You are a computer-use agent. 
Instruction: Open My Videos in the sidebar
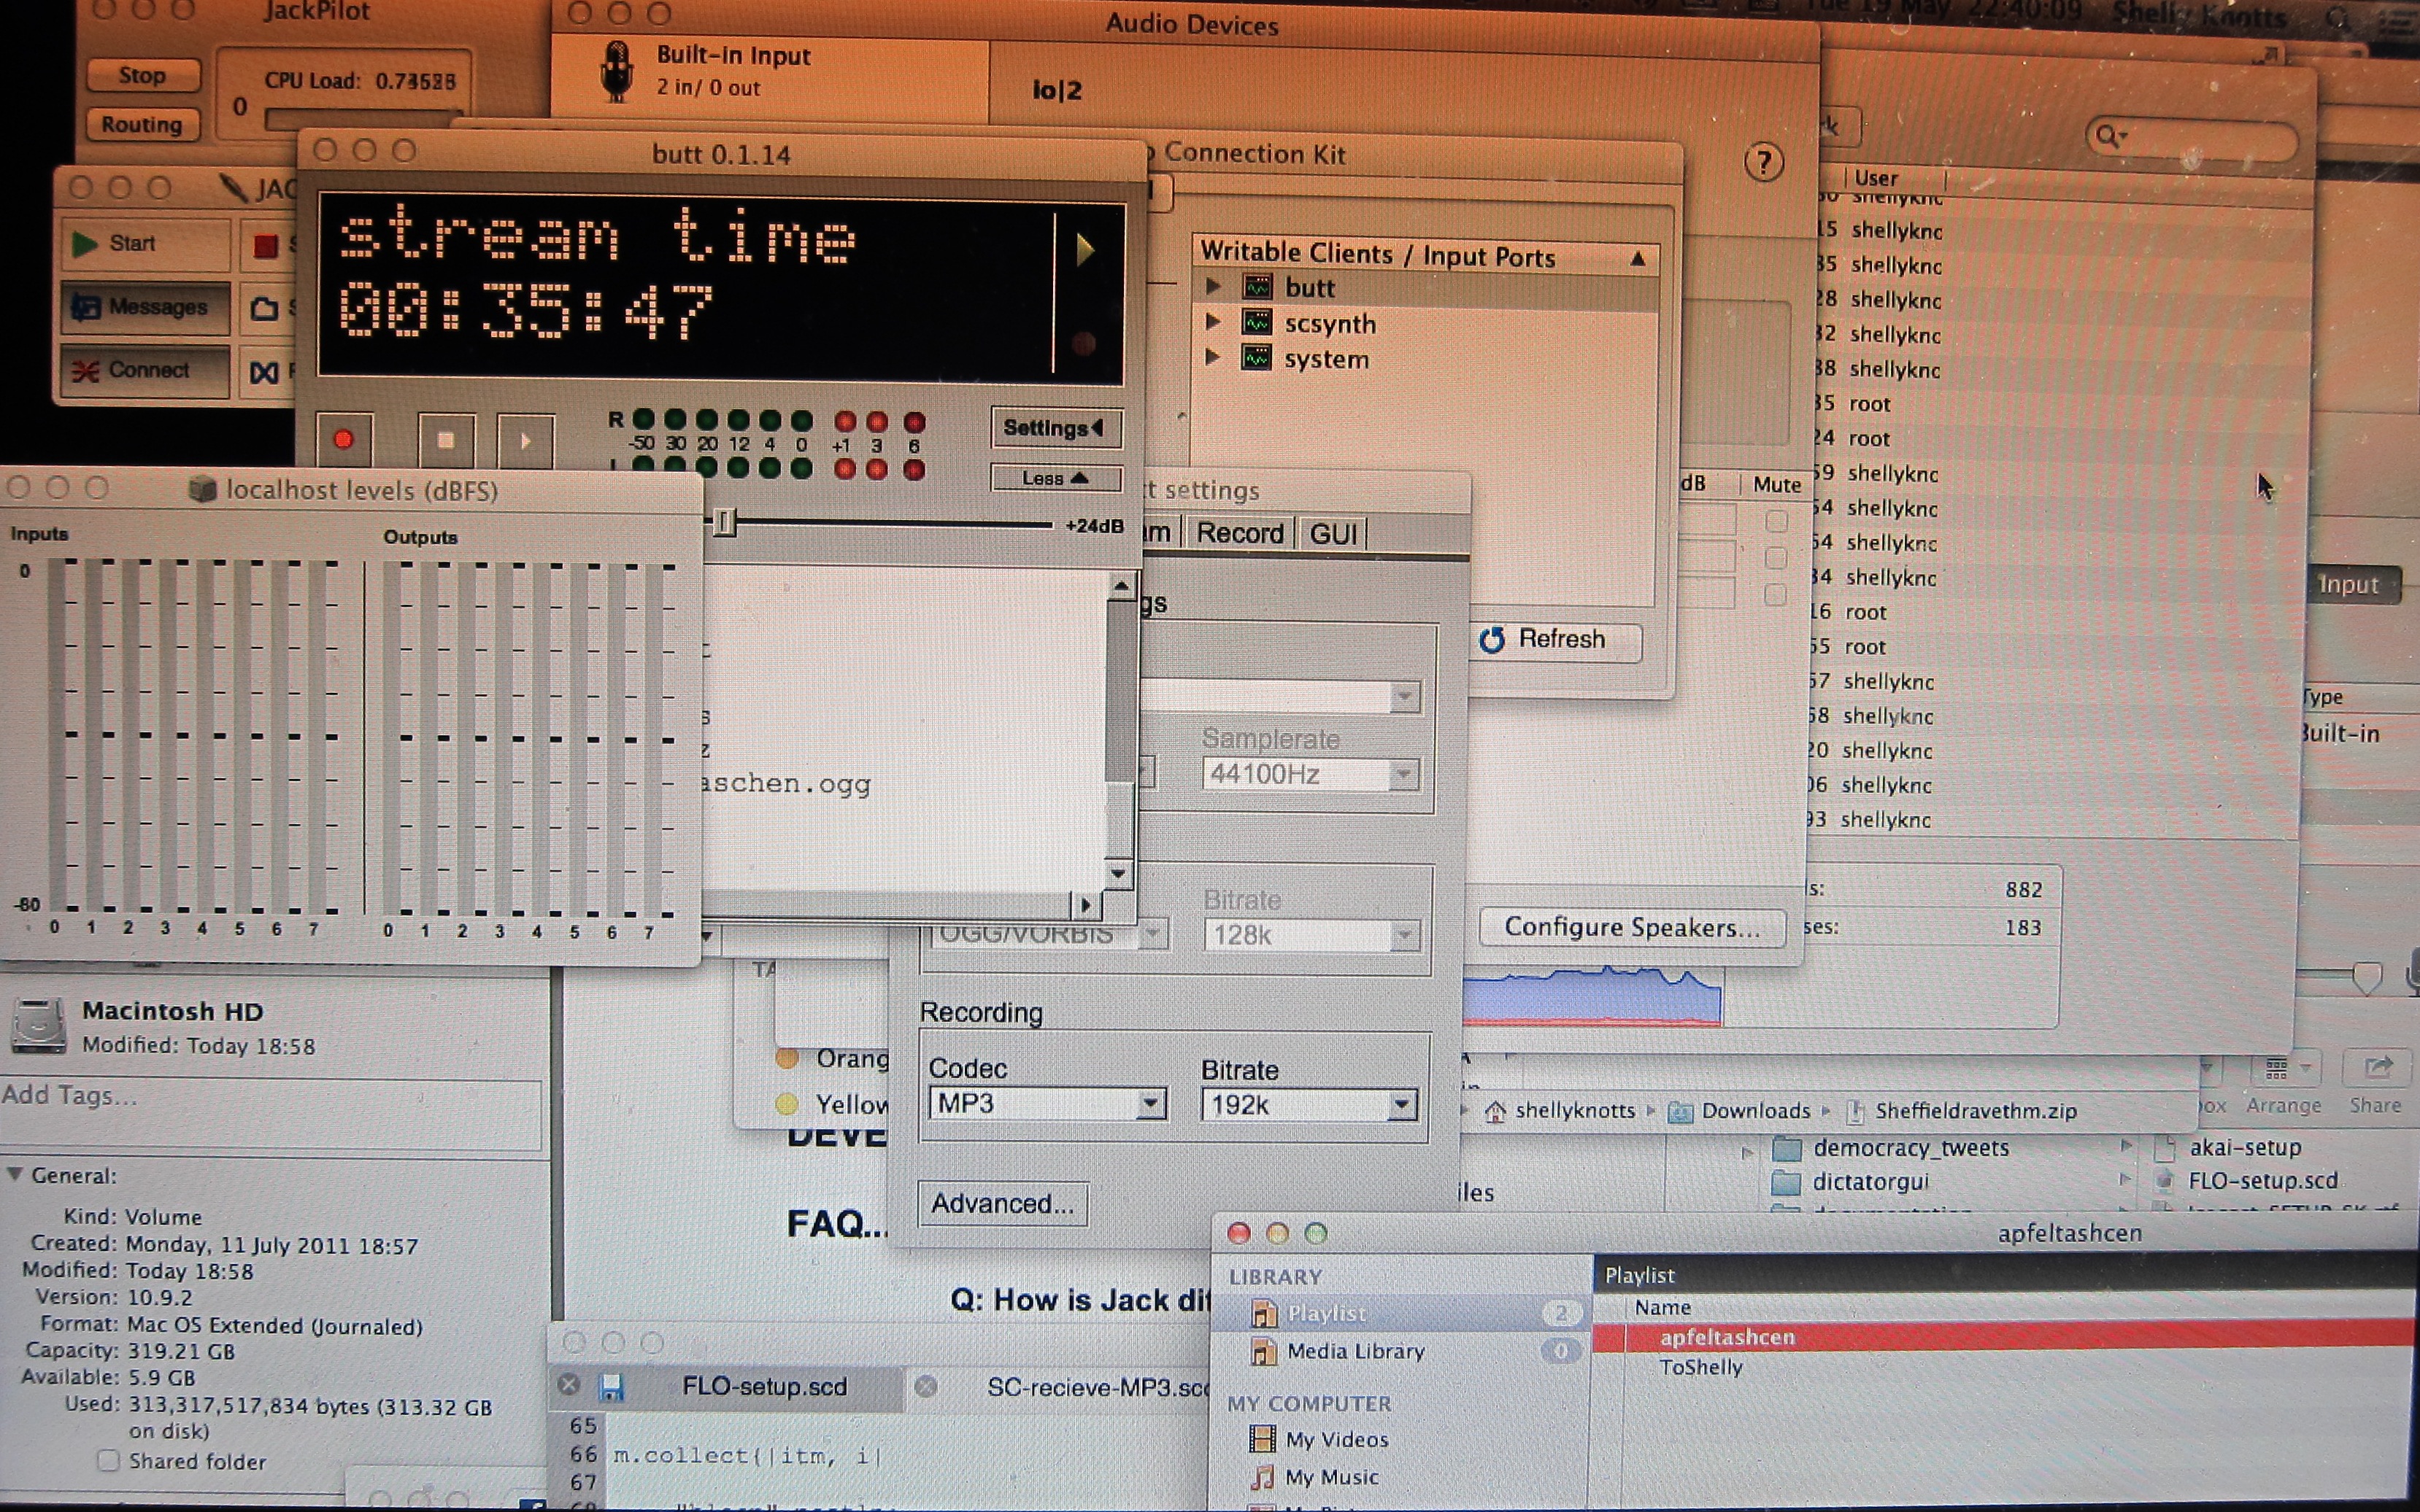click(1336, 1439)
